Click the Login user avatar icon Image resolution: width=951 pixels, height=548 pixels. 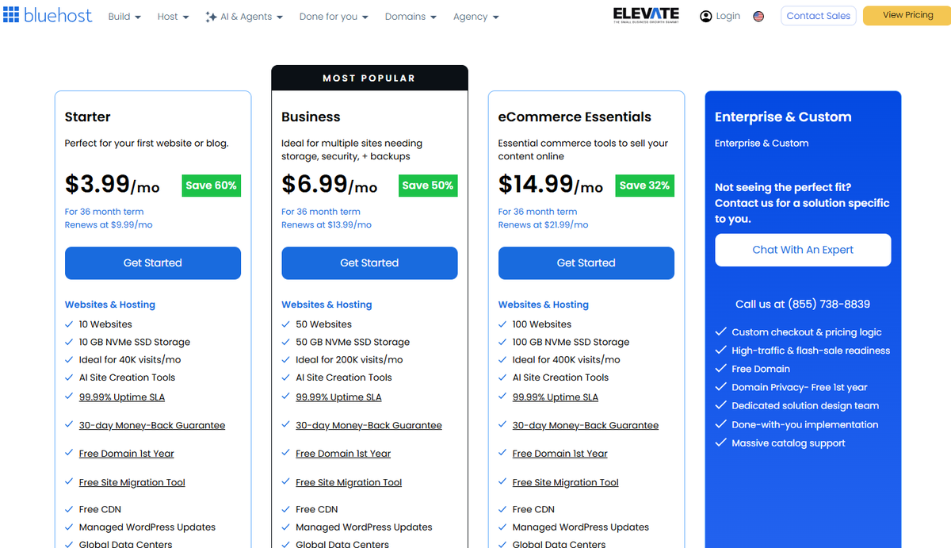pos(706,16)
